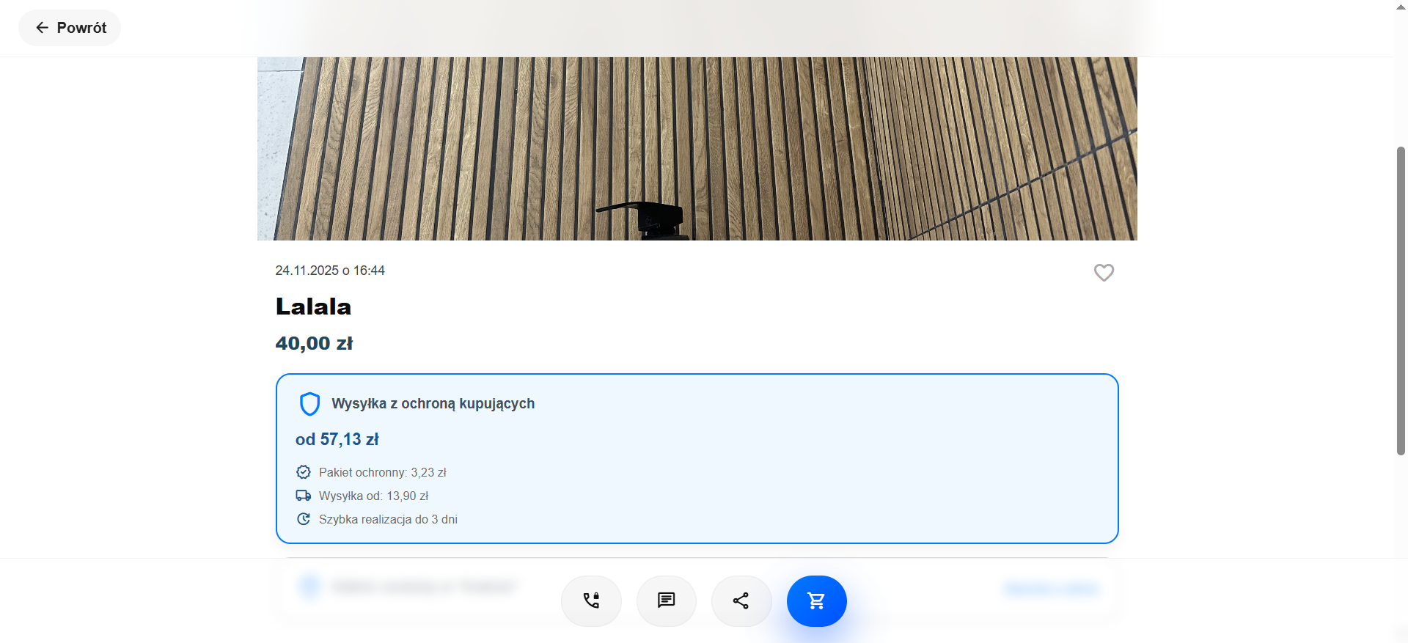
Task: Open chat message with the seller
Action: point(666,601)
